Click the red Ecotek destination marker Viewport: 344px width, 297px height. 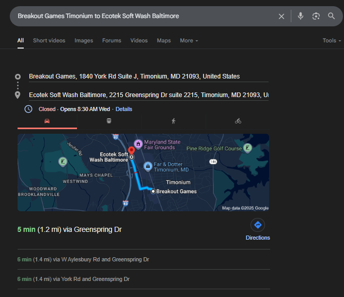tap(131, 151)
